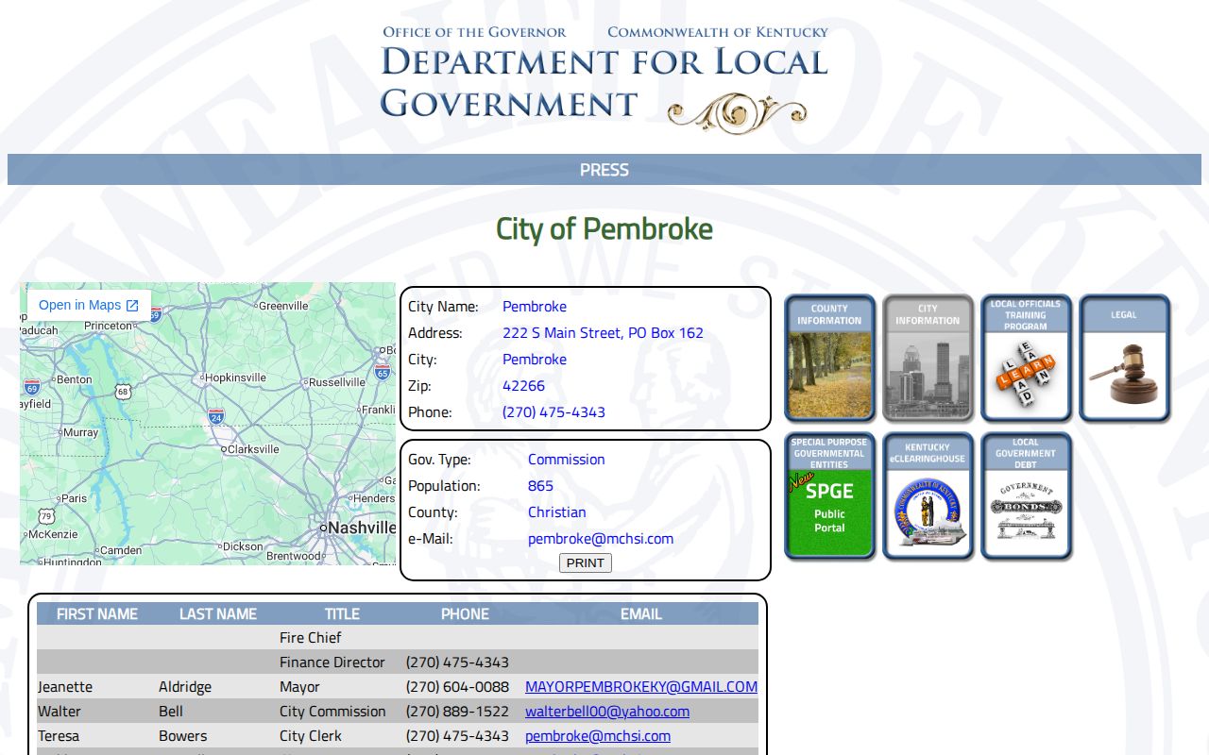Click the Open in Maps link
The height and width of the screenshot is (755, 1209).
pyautogui.click(x=89, y=306)
